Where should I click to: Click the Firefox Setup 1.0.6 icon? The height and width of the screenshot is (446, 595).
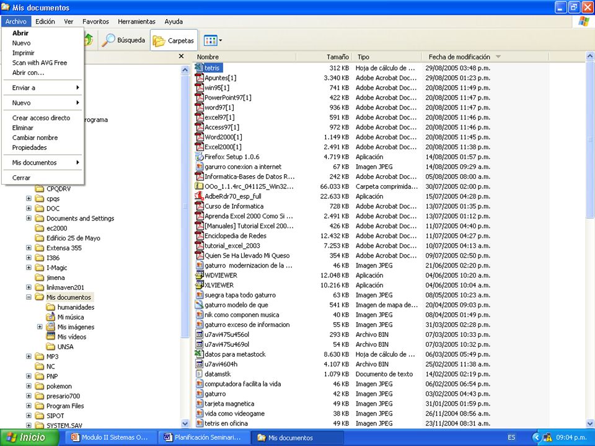click(x=199, y=157)
